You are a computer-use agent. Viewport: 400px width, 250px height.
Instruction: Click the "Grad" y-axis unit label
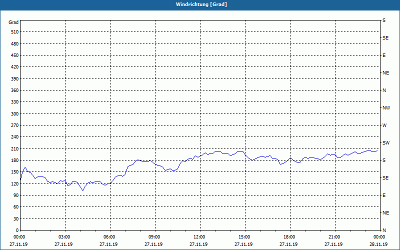tap(13, 22)
